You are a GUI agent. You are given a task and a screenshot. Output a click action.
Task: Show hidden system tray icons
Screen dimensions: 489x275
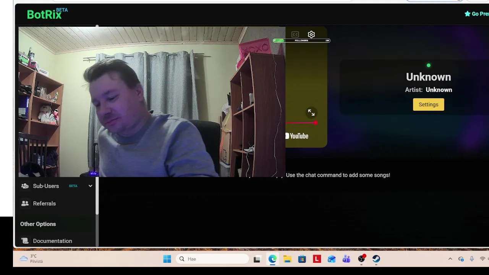[x=450, y=259]
